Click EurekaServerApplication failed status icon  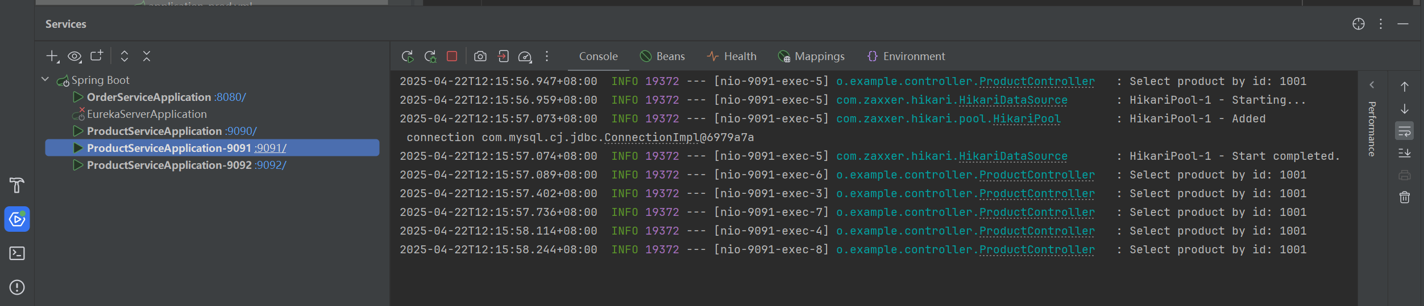click(x=78, y=114)
